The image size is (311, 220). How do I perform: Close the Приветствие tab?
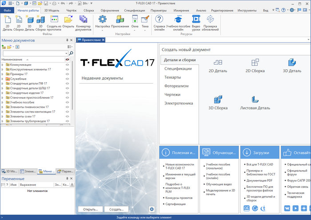103,40
